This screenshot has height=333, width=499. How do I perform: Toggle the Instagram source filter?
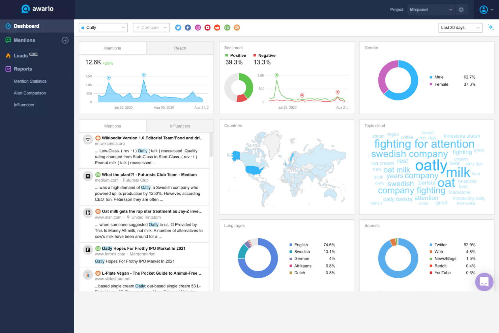(198, 27)
